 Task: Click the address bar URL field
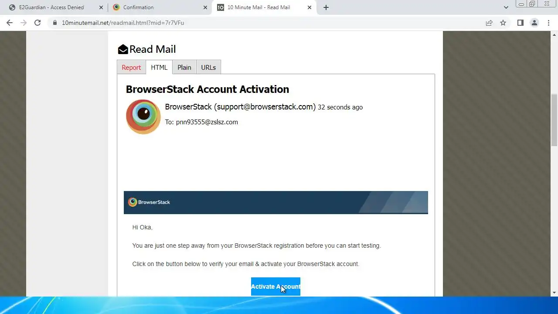270,23
